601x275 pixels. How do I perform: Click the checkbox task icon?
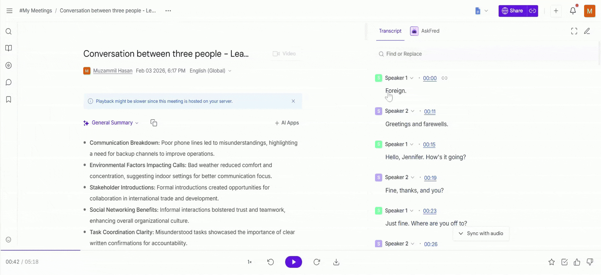564,262
